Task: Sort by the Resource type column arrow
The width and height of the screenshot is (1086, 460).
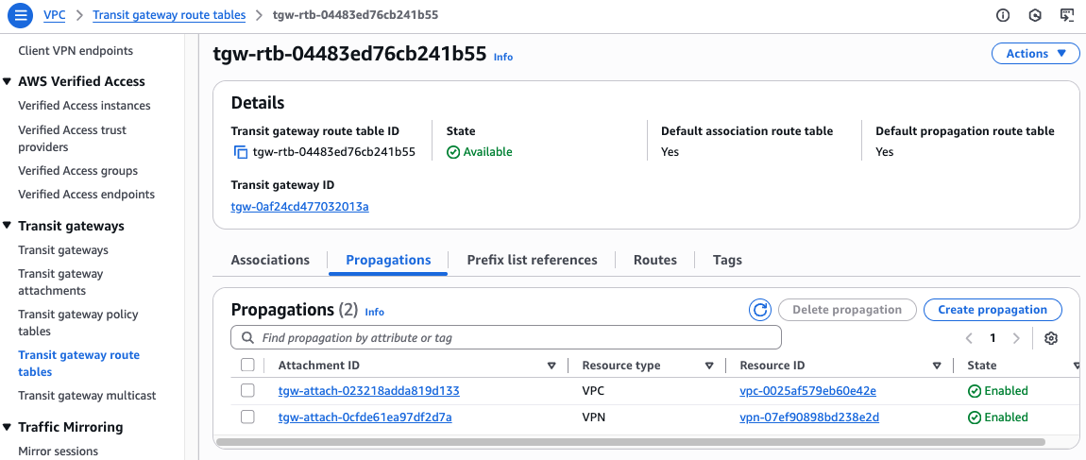Action: 708,366
